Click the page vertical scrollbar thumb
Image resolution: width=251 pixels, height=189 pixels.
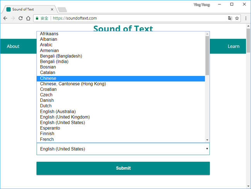coord(248,41)
